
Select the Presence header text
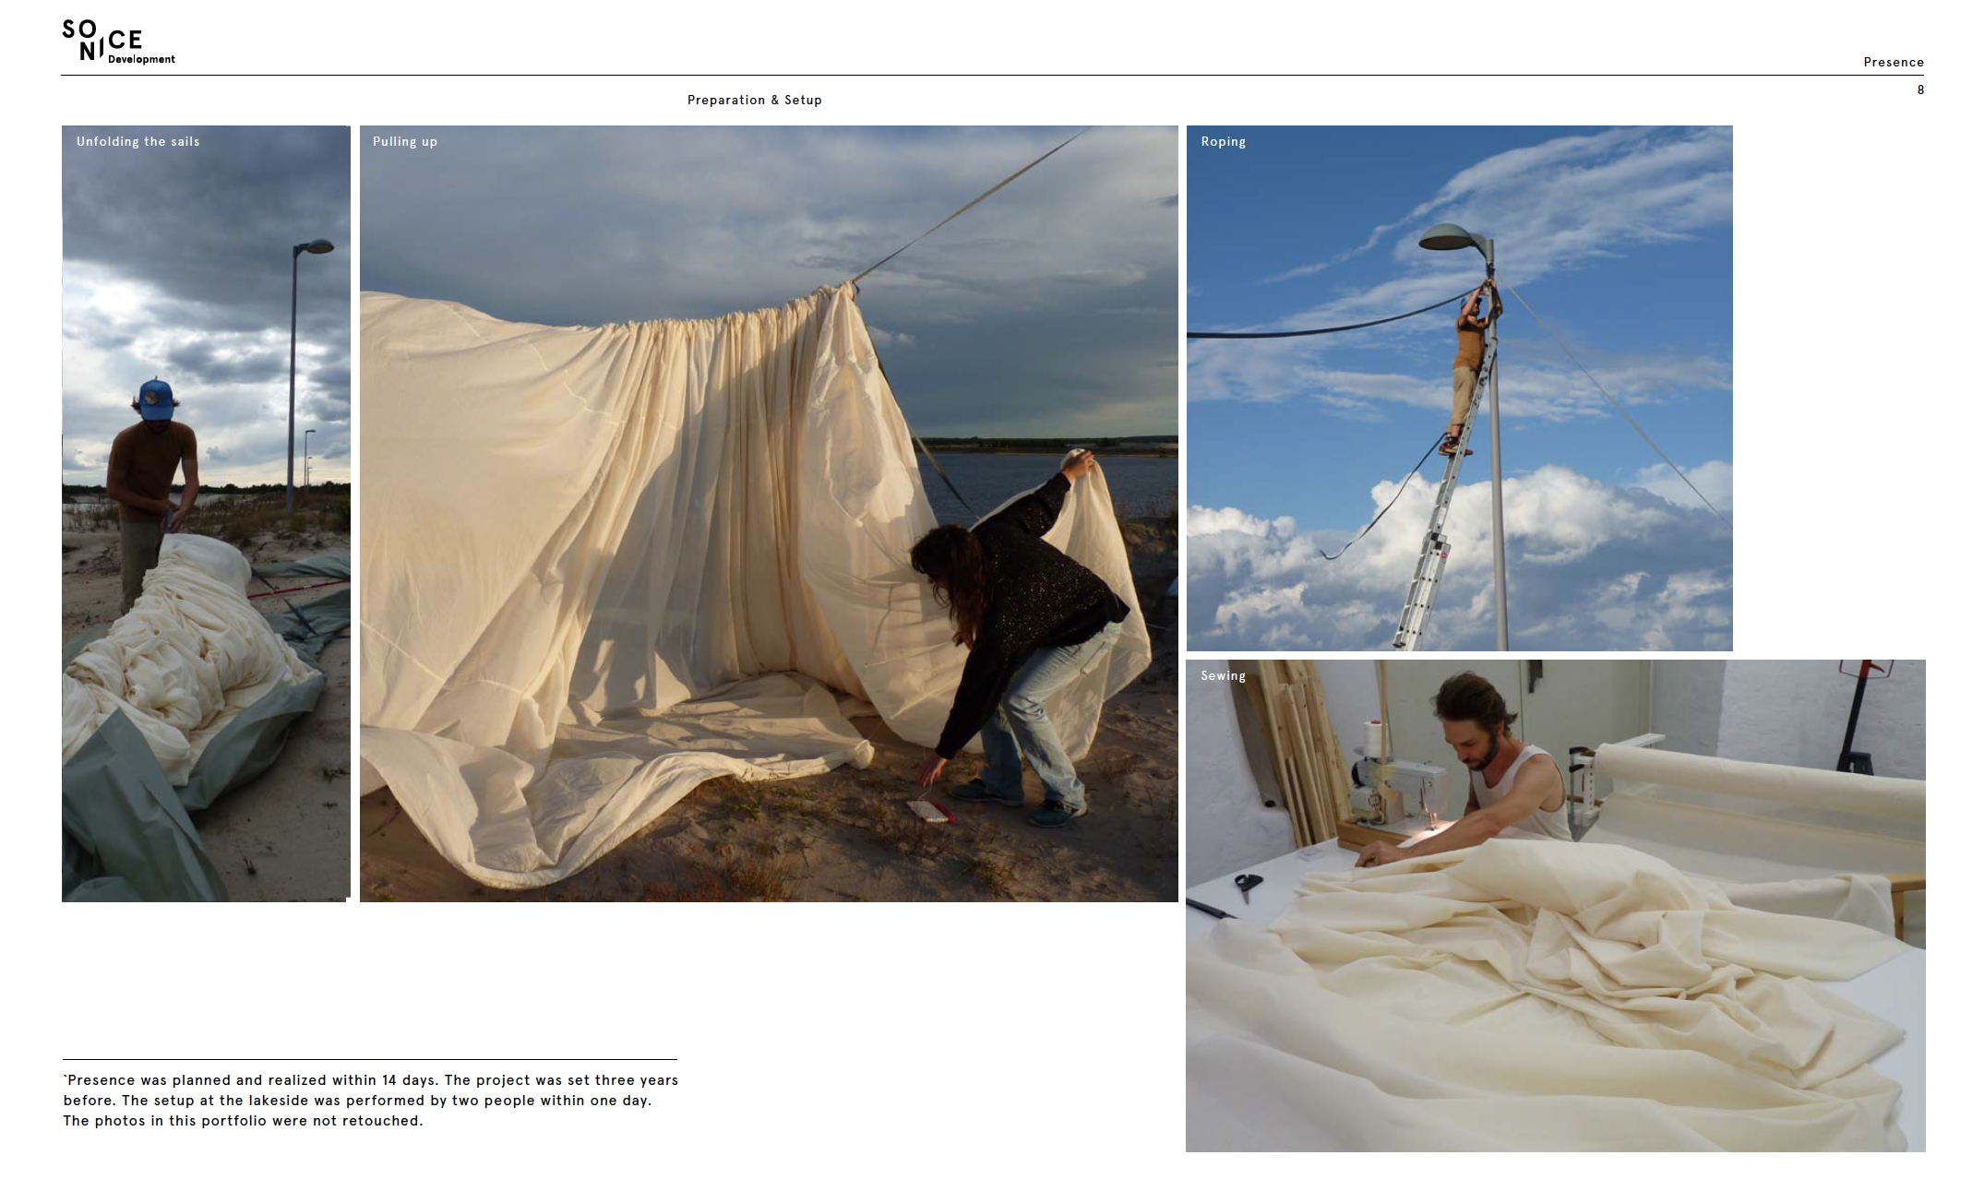coord(1893,62)
